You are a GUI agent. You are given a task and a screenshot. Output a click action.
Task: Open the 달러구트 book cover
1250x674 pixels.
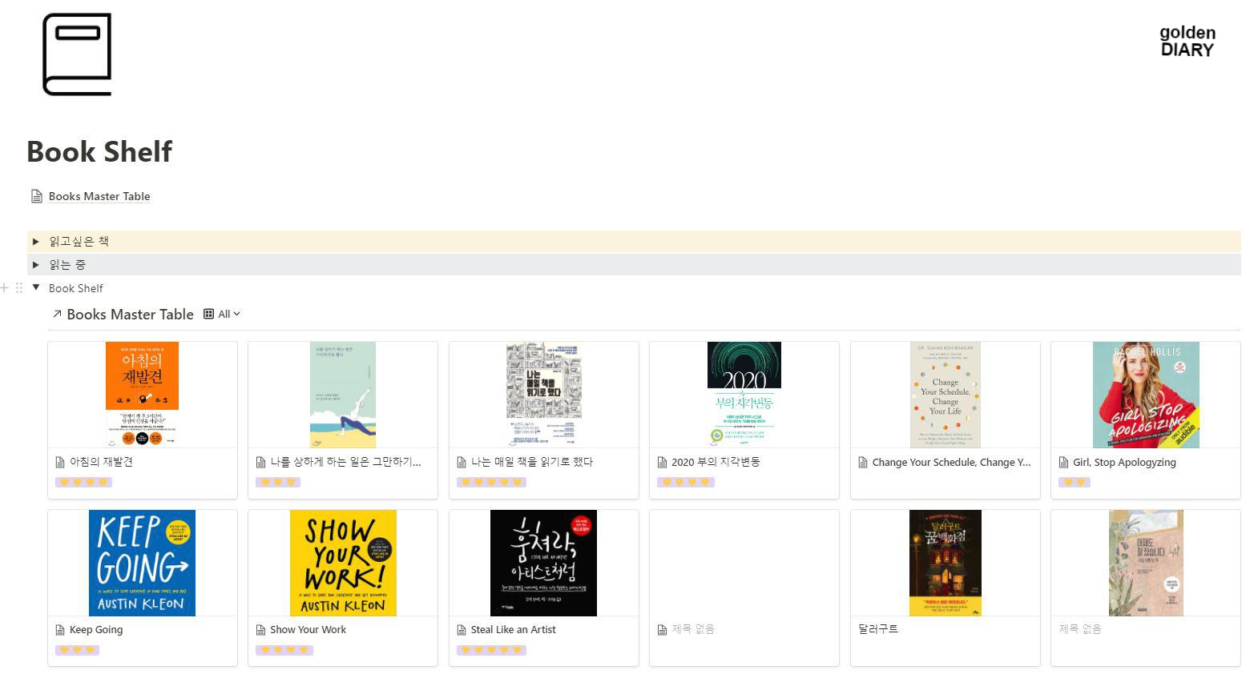point(946,563)
